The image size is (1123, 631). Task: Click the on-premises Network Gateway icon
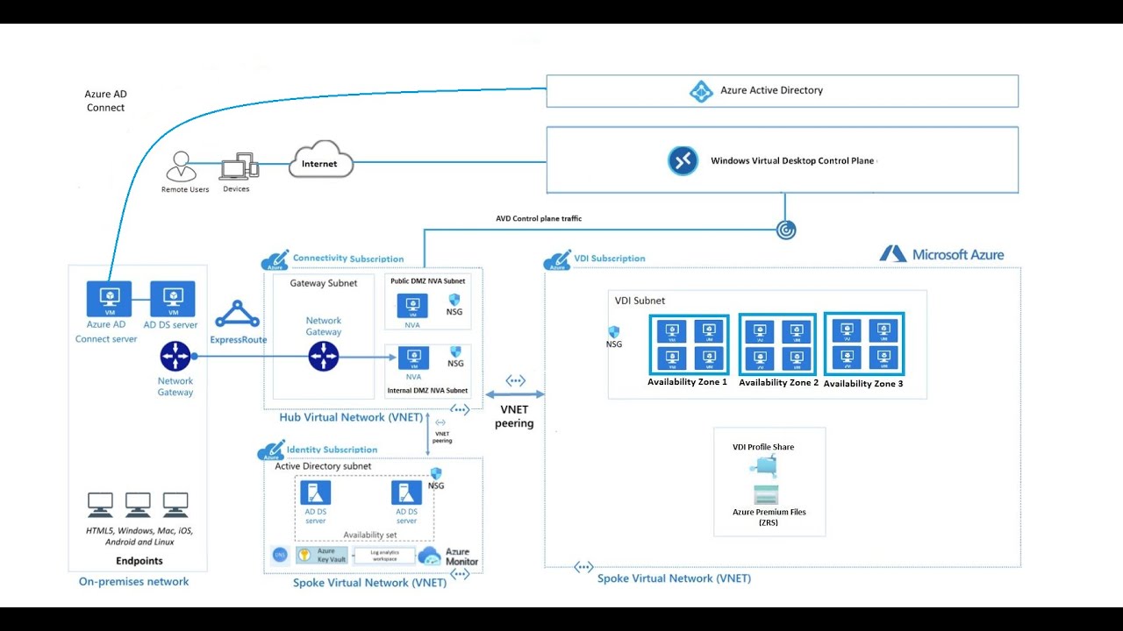tap(175, 357)
